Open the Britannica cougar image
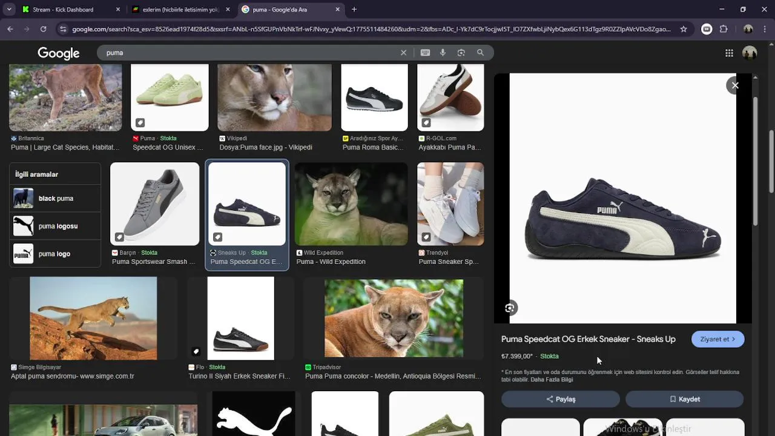Screen dimensions: 775x436 tap(65, 97)
